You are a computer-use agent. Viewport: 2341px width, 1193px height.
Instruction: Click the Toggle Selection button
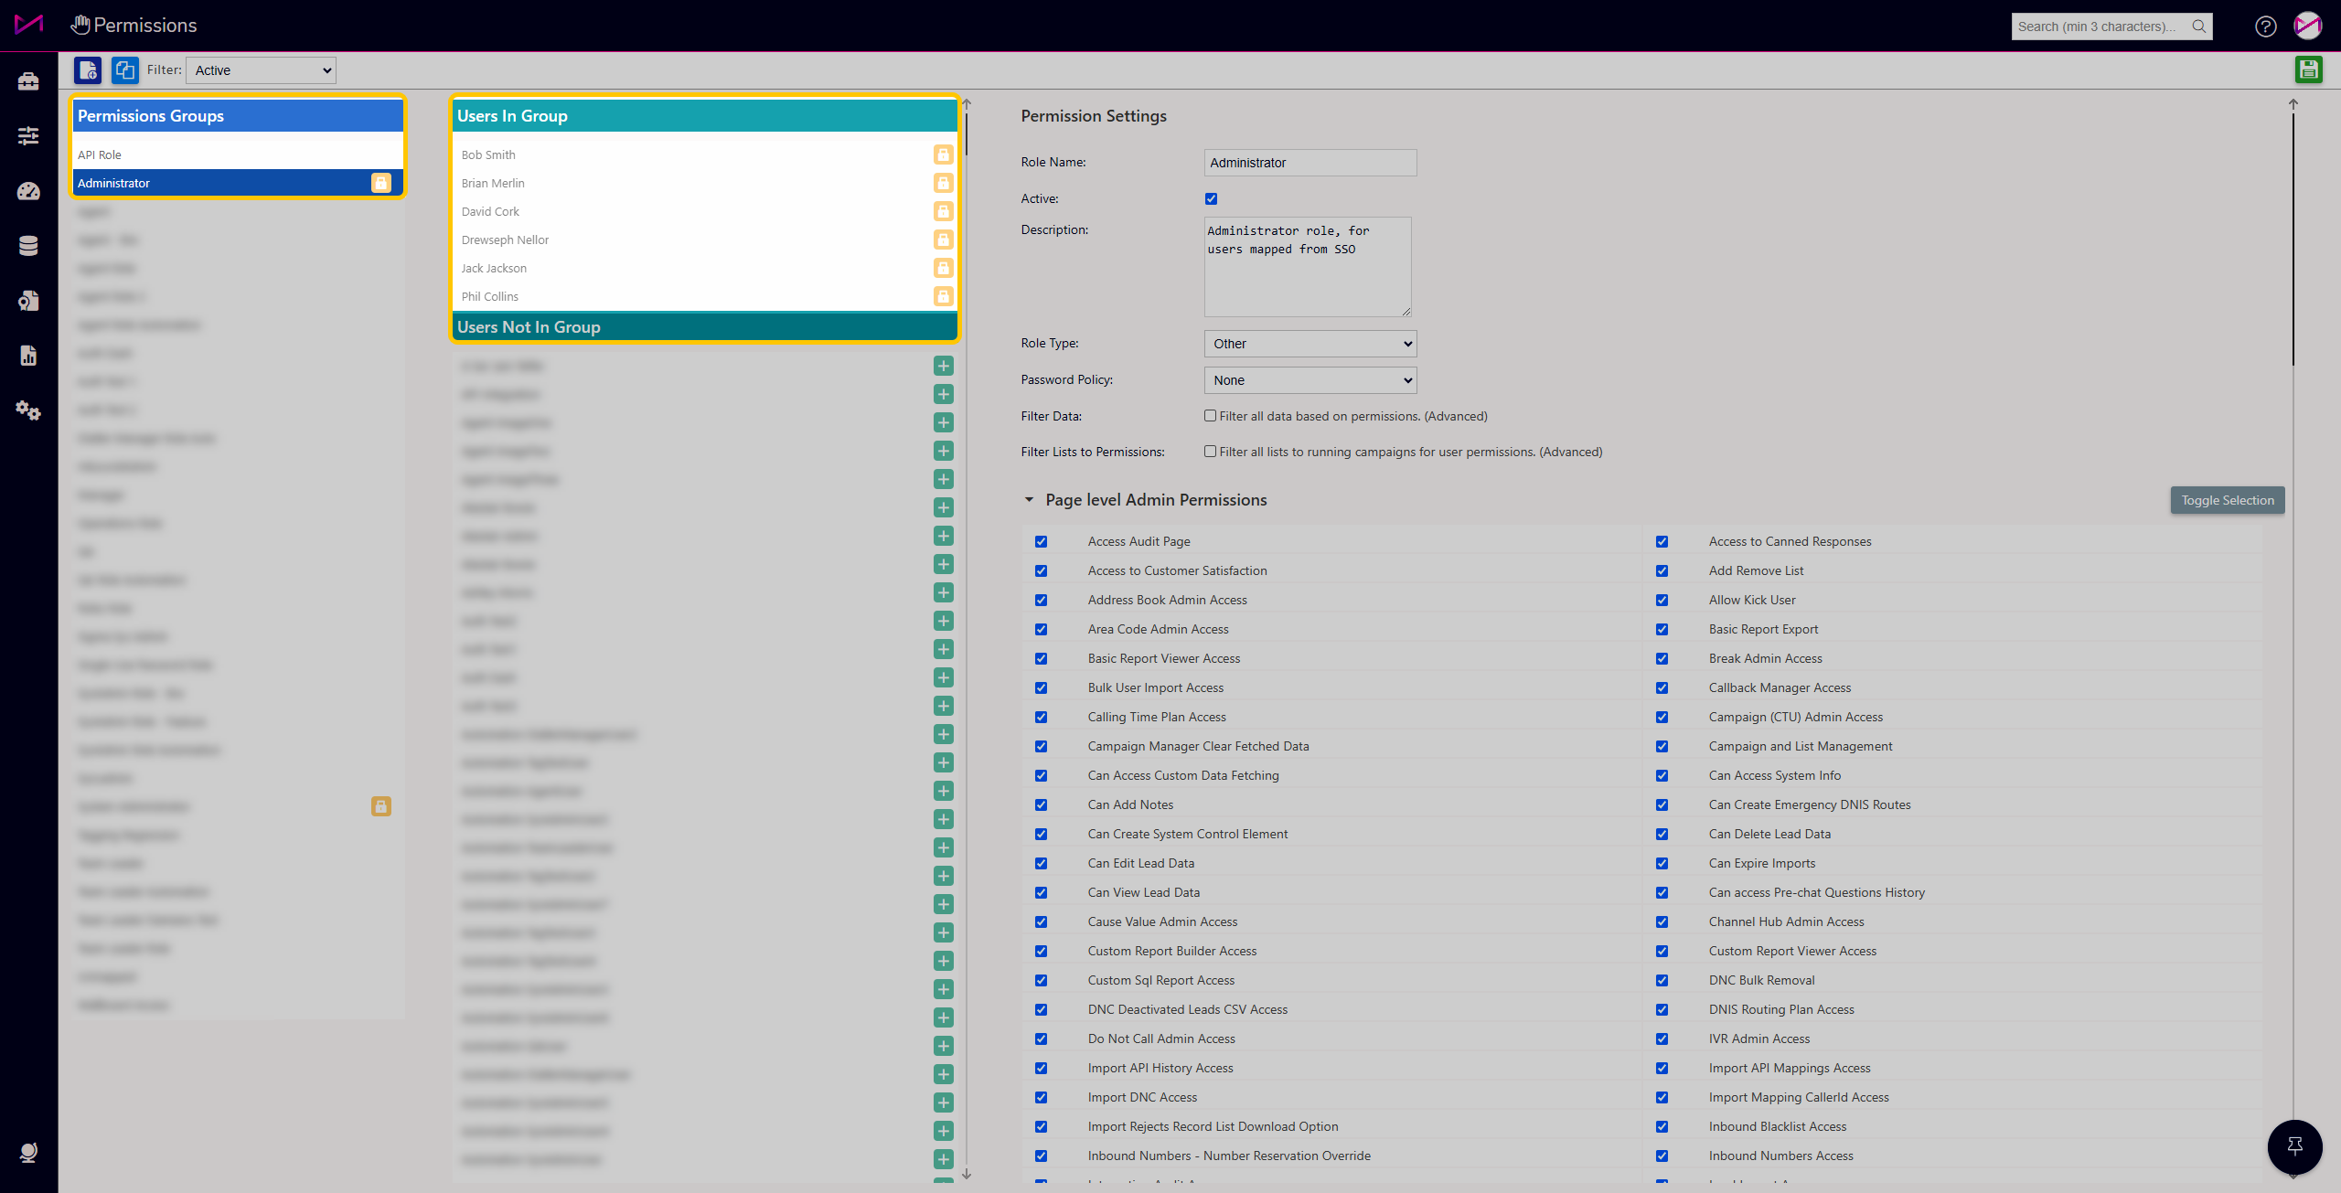tap(2228, 500)
